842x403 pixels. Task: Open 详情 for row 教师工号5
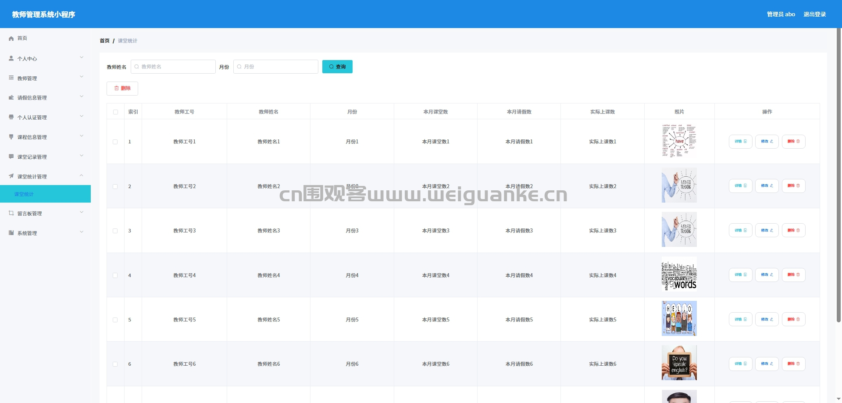(741, 320)
